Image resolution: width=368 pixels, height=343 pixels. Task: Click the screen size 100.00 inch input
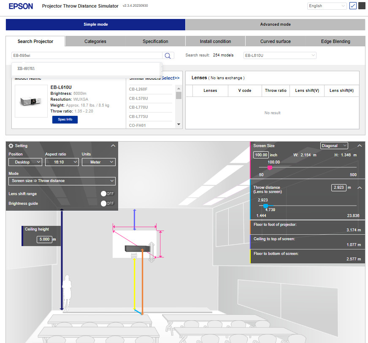pyautogui.click(x=261, y=155)
